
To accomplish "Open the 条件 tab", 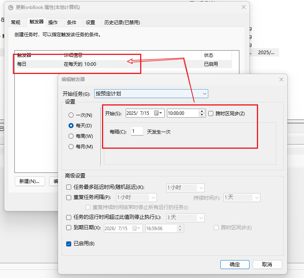I will coord(72,23).
